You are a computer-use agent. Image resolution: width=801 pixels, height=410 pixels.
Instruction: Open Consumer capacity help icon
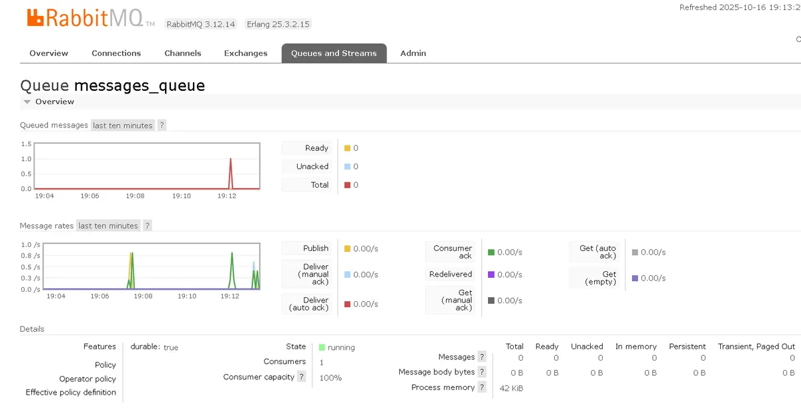(x=302, y=377)
